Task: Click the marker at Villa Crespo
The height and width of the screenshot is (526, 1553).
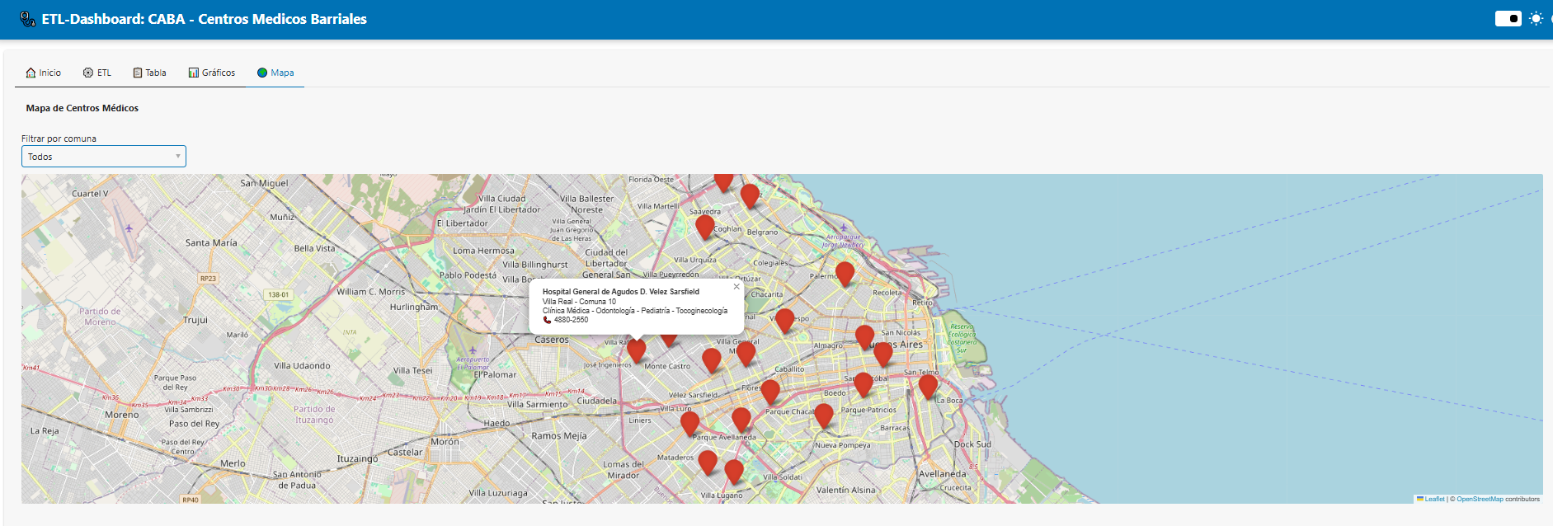Action: (x=784, y=320)
